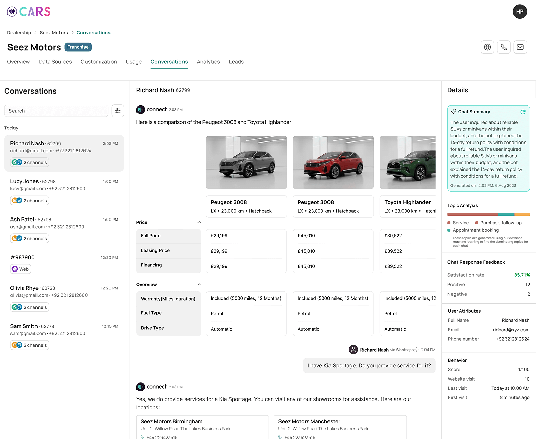
Task: Click the CARS logo
Action: (x=29, y=12)
